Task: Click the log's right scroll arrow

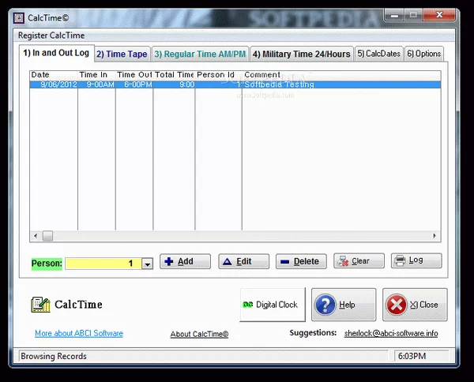Action: (x=434, y=236)
